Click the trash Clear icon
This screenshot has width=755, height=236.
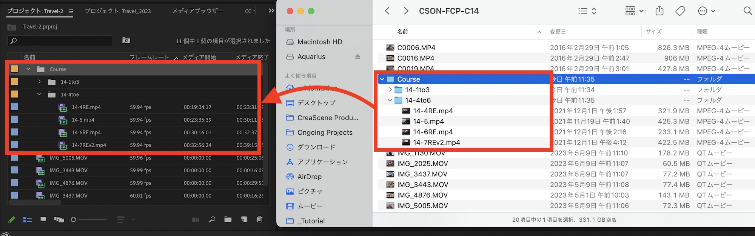[260, 219]
